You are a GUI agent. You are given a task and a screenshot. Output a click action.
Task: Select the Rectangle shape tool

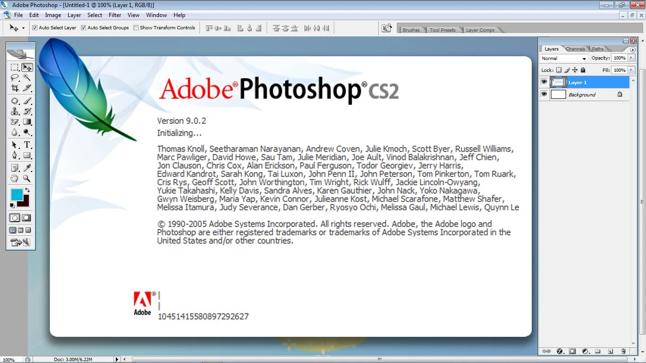click(x=27, y=155)
